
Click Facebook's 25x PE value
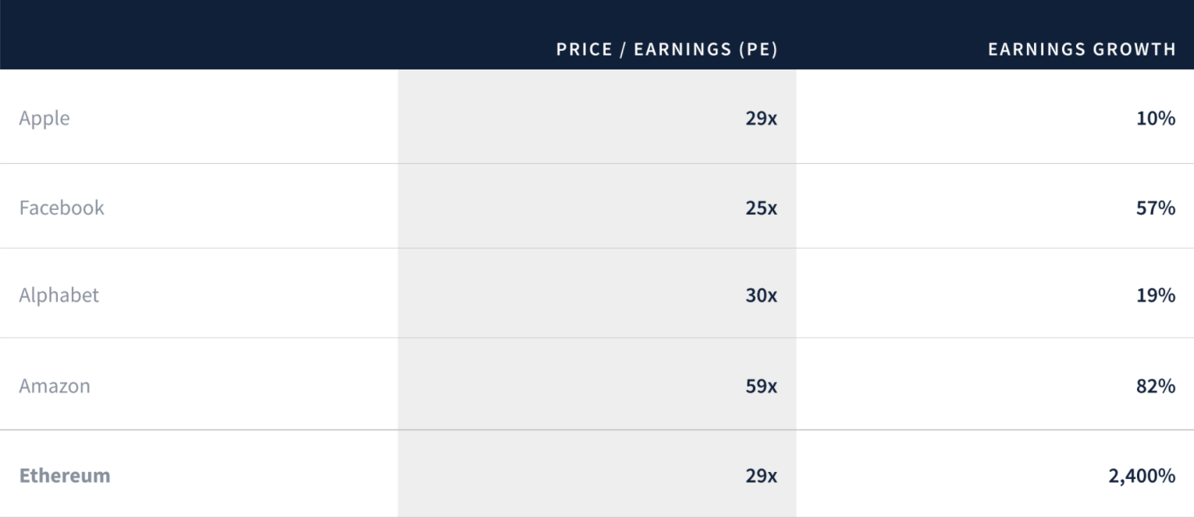[x=761, y=208]
